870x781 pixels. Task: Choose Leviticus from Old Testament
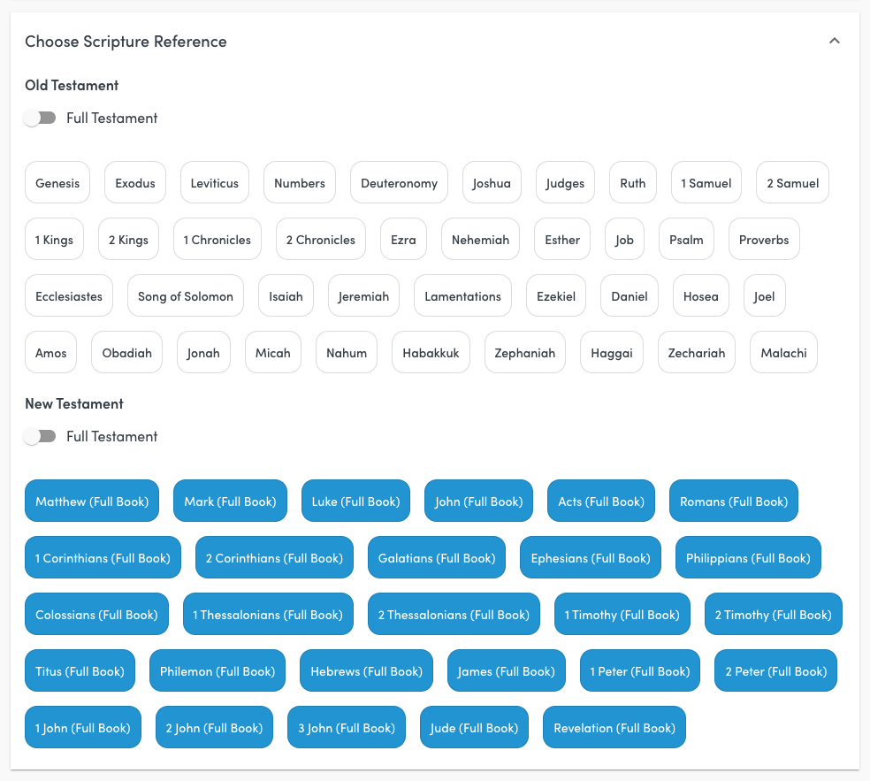pyautogui.click(x=214, y=182)
